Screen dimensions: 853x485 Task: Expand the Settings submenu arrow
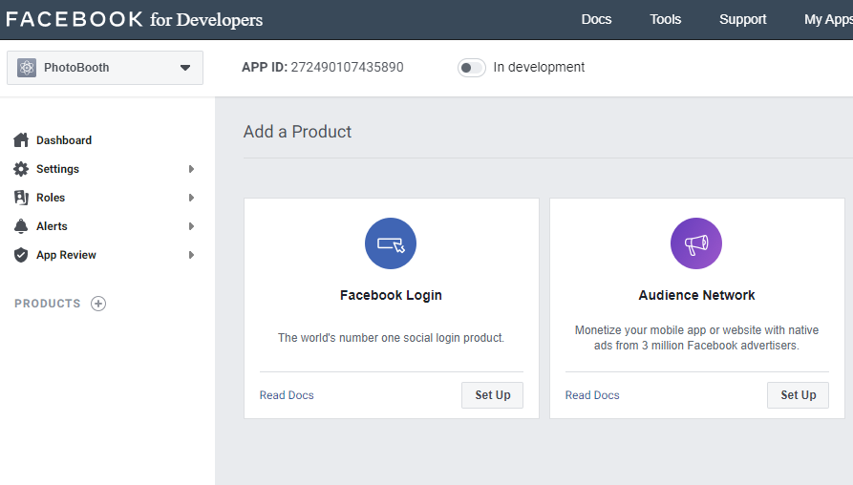(x=191, y=169)
